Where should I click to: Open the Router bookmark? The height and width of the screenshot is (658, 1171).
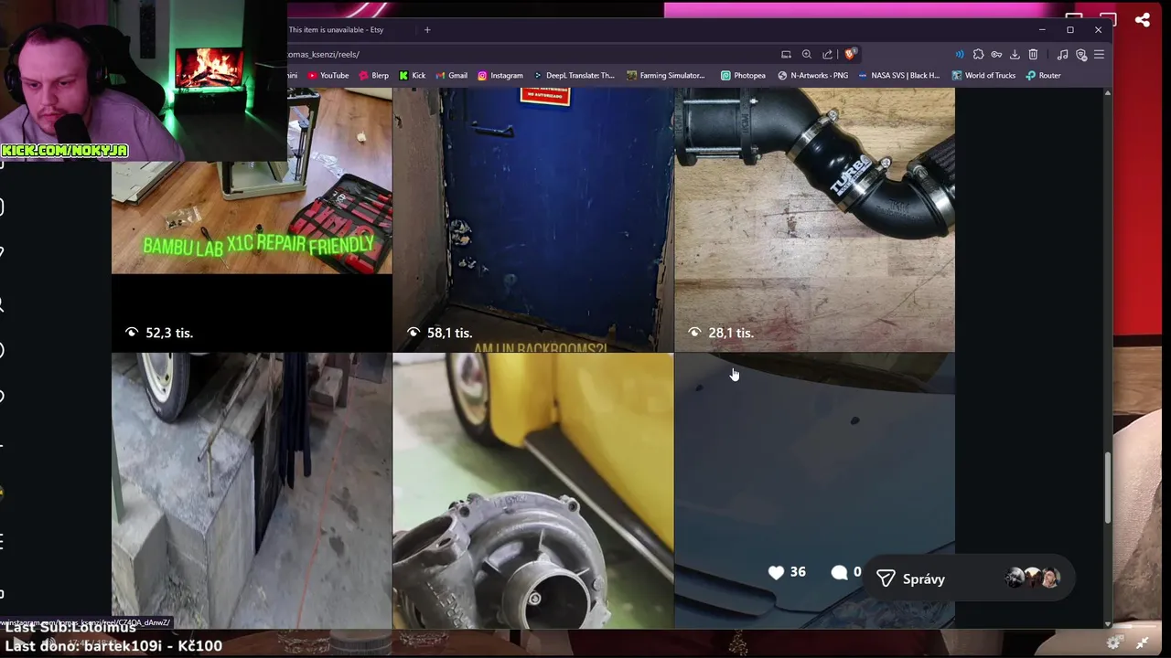pos(1043,75)
